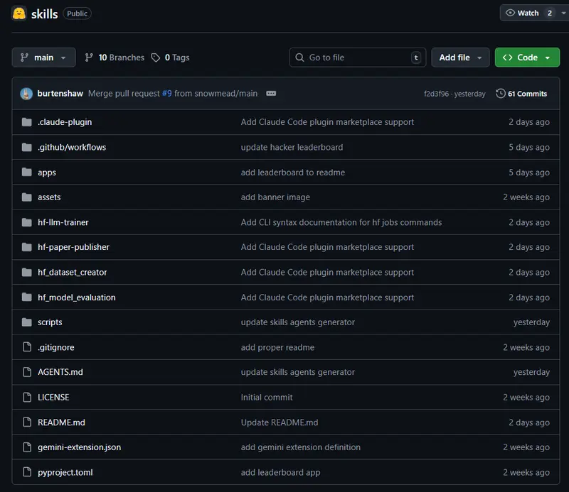
Task: Click the tag icon for 0 Tags
Action: (156, 58)
